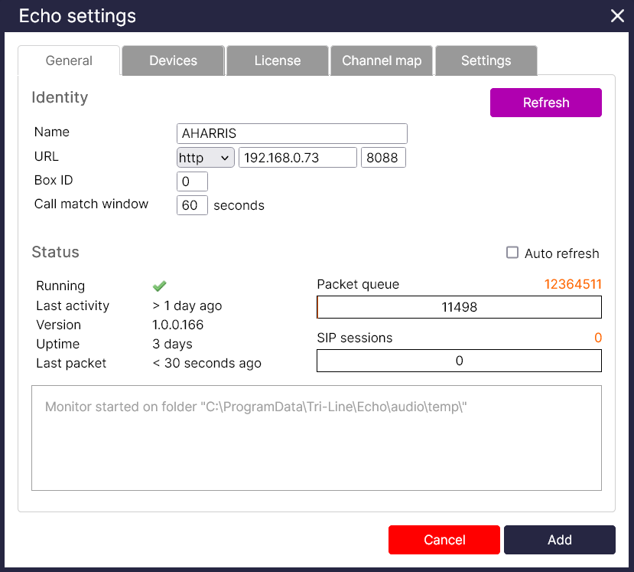Go to the Channel map tab
The width and height of the screenshot is (634, 572).
click(382, 61)
